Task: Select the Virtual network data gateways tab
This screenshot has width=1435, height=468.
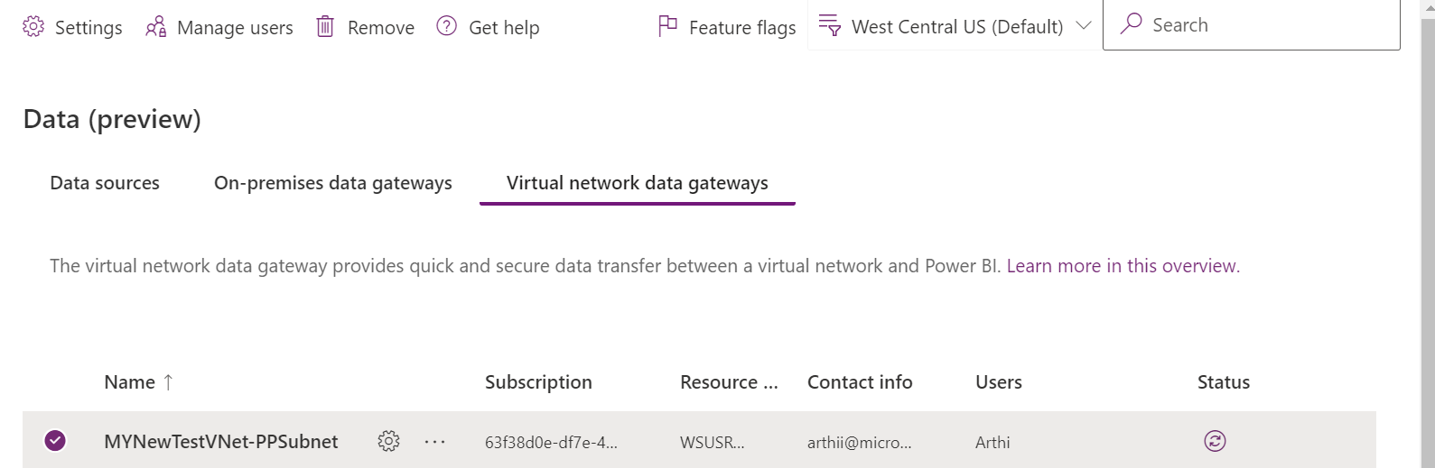Action: pyautogui.click(x=637, y=183)
